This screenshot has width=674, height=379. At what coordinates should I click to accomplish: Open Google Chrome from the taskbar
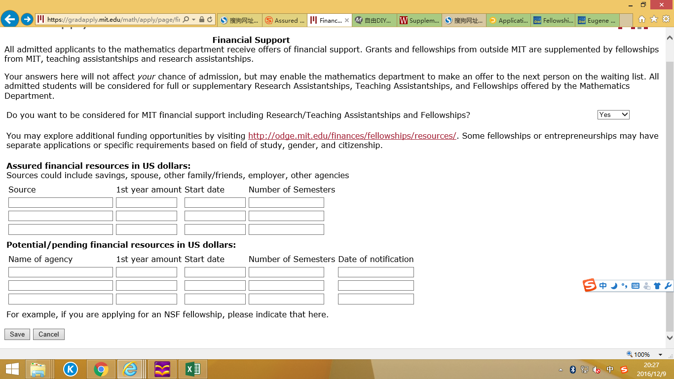101,369
